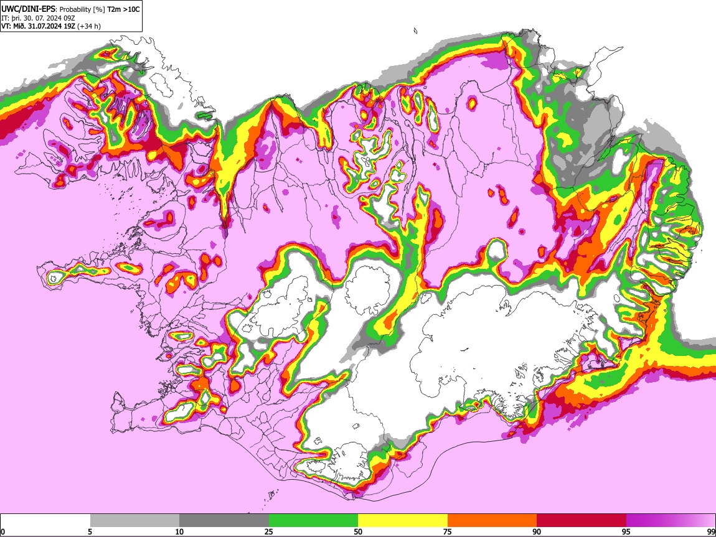Viewport: 716px width, 537px height.
Task: Click the green 25-50% legend swatch
Action: tap(313, 521)
